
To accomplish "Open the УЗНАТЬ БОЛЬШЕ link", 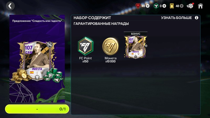I will click(x=176, y=18).
